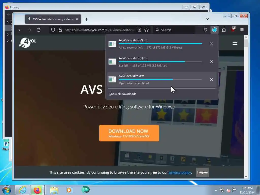Image resolution: width=260 pixels, height=195 pixels.
Task: Click the AVSVideoEditor.exe progress bar
Action: [160, 79]
